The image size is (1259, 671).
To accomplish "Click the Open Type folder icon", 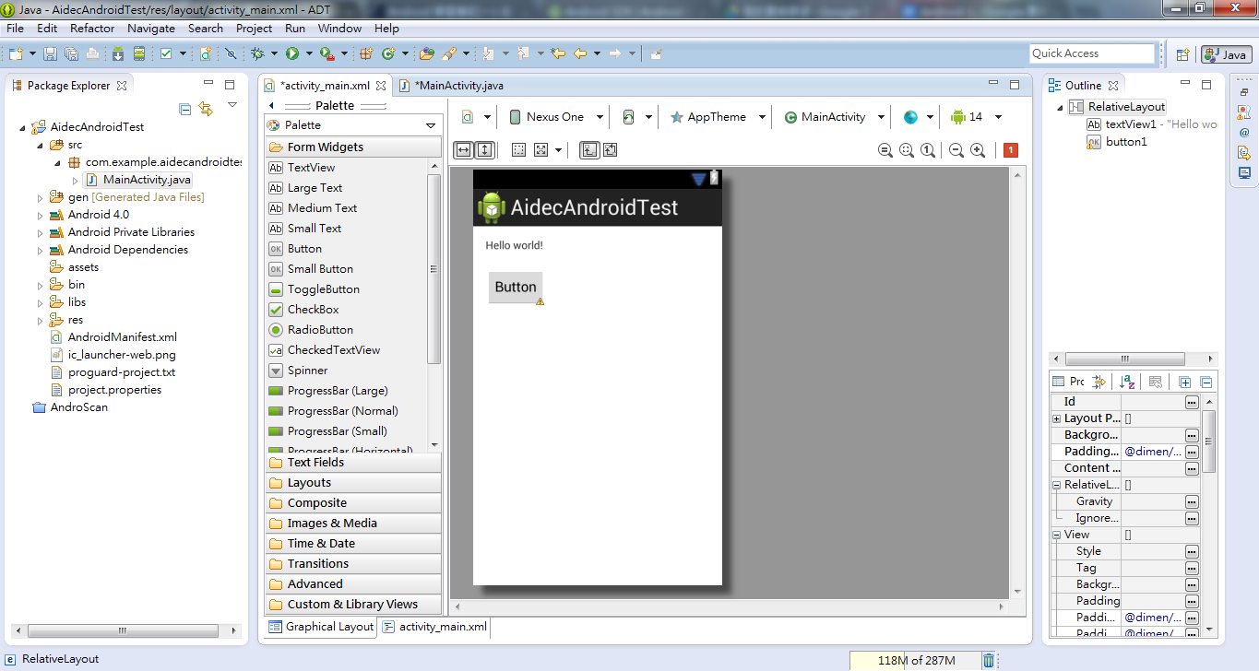I will (x=426, y=53).
